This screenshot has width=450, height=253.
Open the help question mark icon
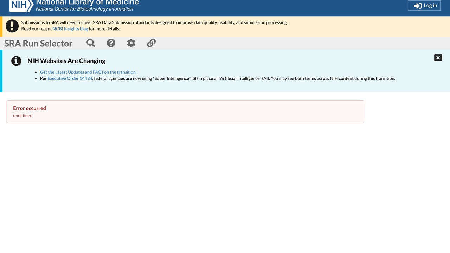point(111,43)
